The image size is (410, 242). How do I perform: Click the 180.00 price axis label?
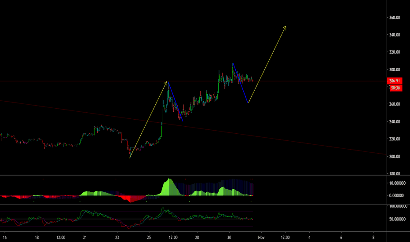pyautogui.click(x=394, y=173)
